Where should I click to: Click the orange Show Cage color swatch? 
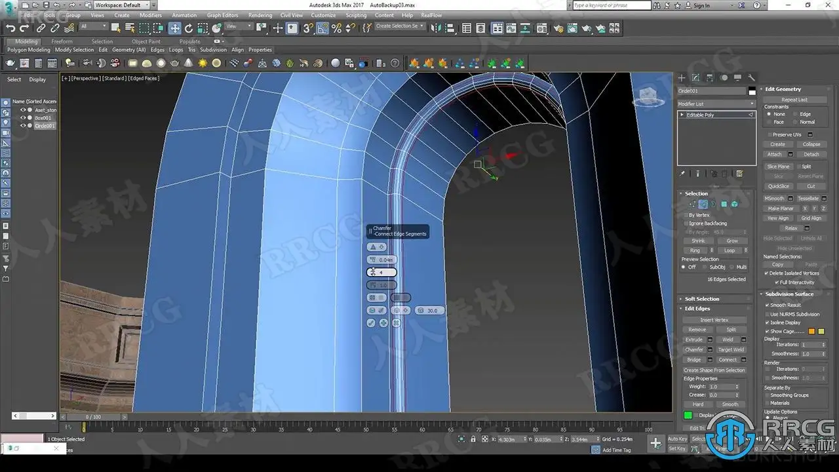pos(811,332)
